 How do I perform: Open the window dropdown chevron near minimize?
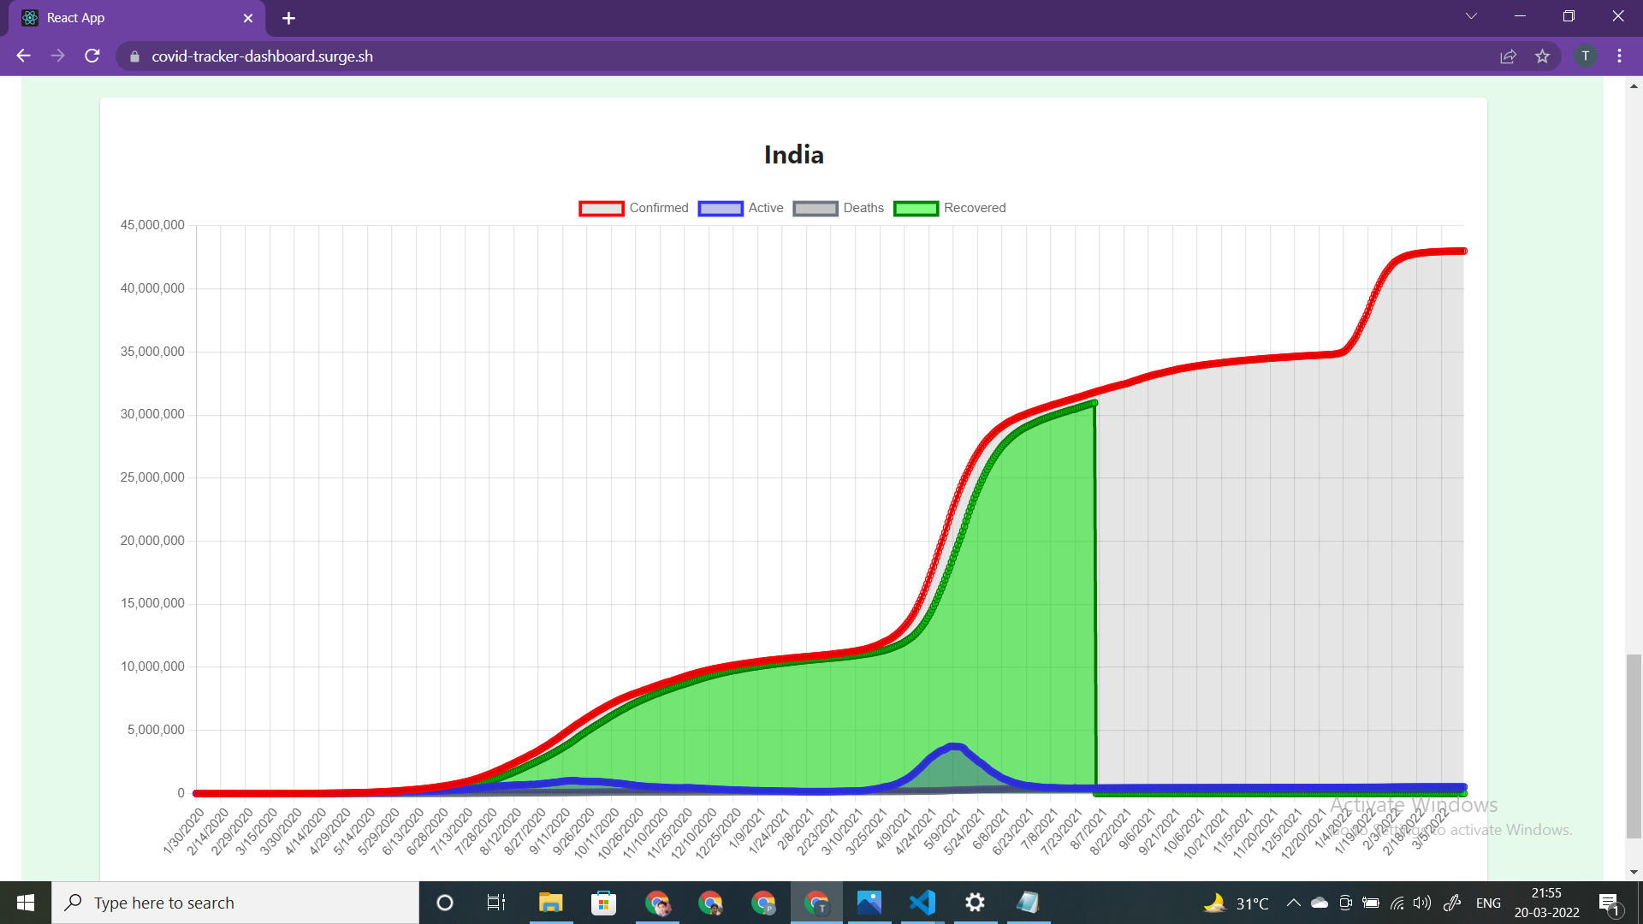point(1470,15)
